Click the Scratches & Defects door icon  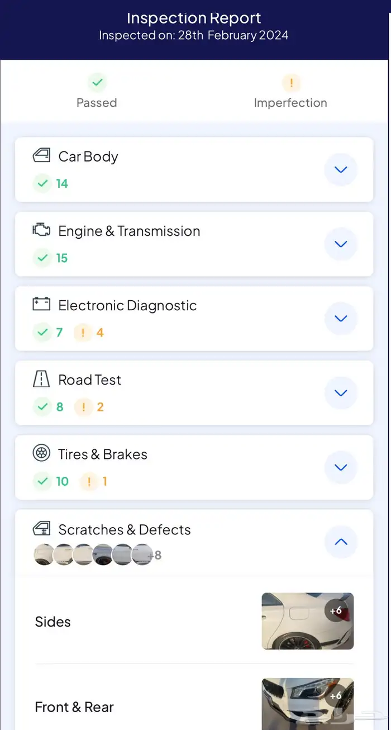[x=41, y=528]
